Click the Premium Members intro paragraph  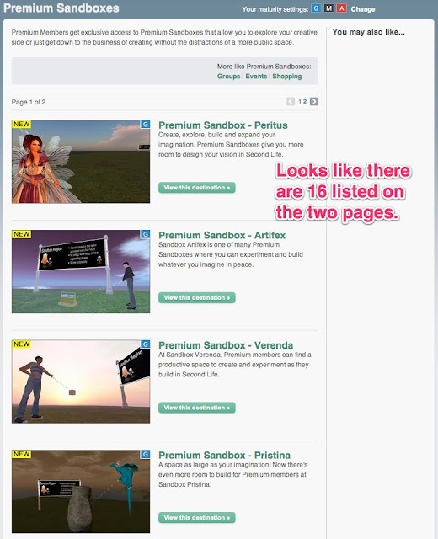click(x=164, y=37)
